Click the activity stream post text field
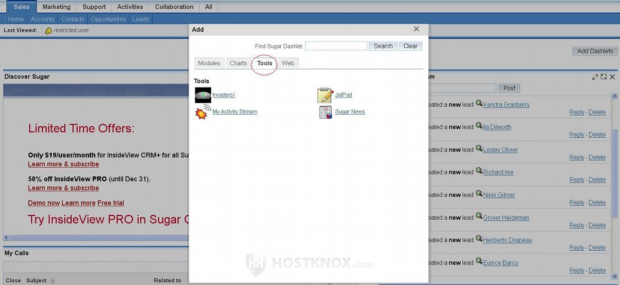 coord(462,88)
